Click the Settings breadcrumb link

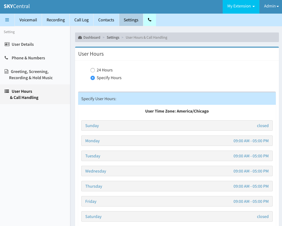coord(113,37)
